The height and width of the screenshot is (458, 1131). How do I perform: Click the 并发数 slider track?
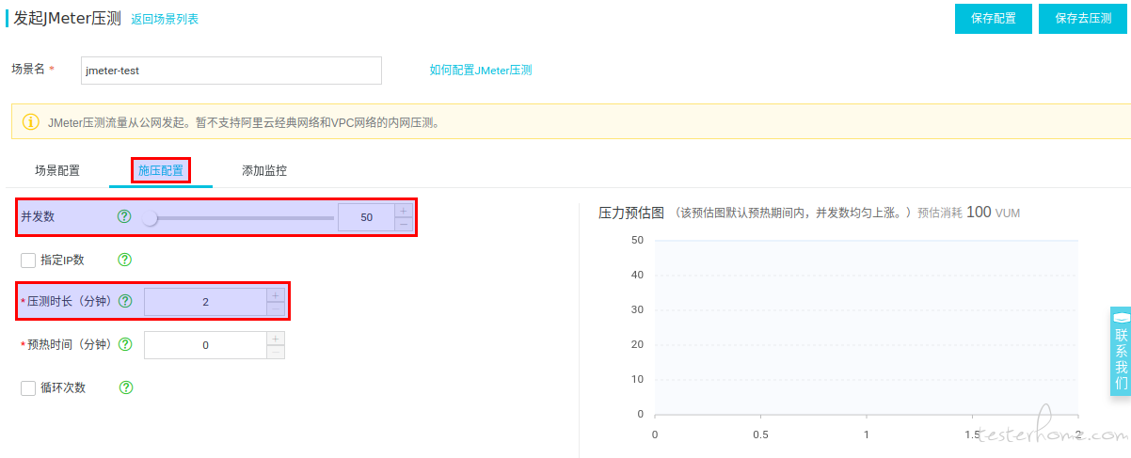[x=241, y=217]
